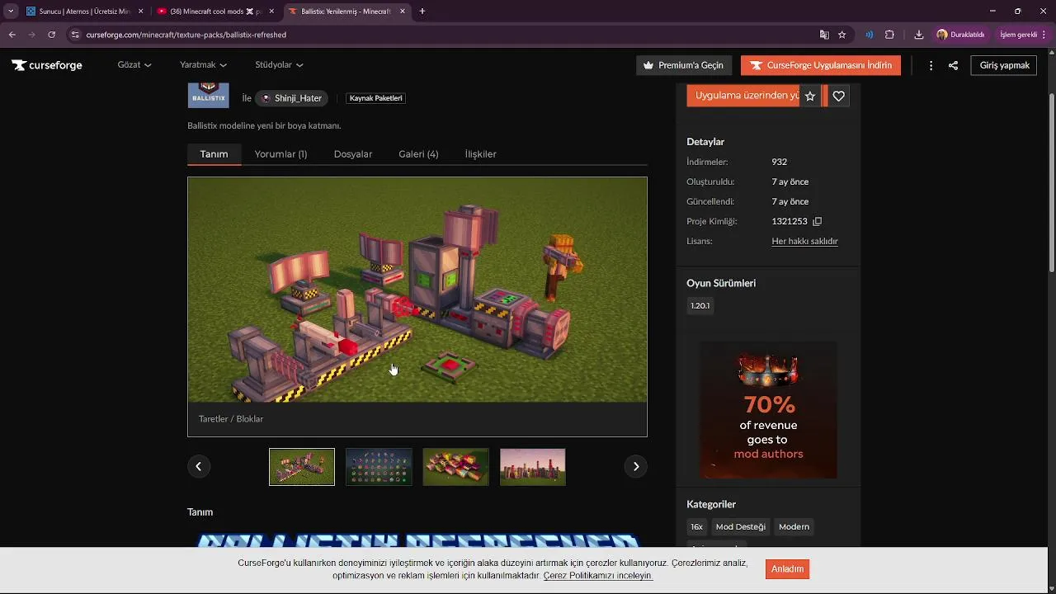Screen dimensions: 1056x594
Task: Like project with the heart icon
Action: pos(838,96)
